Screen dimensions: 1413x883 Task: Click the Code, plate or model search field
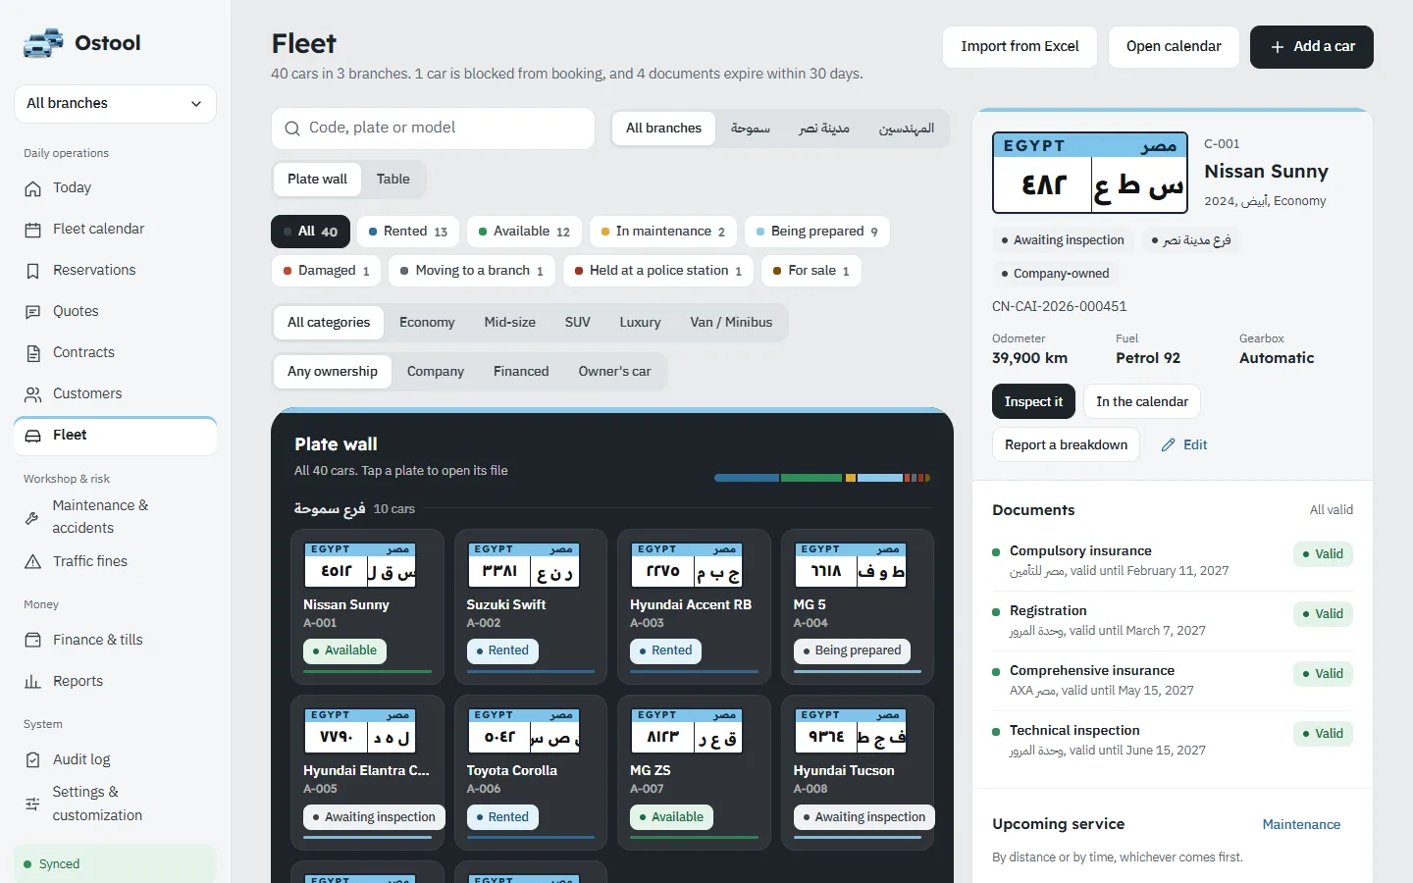pyautogui.click(x=433, y=129)
